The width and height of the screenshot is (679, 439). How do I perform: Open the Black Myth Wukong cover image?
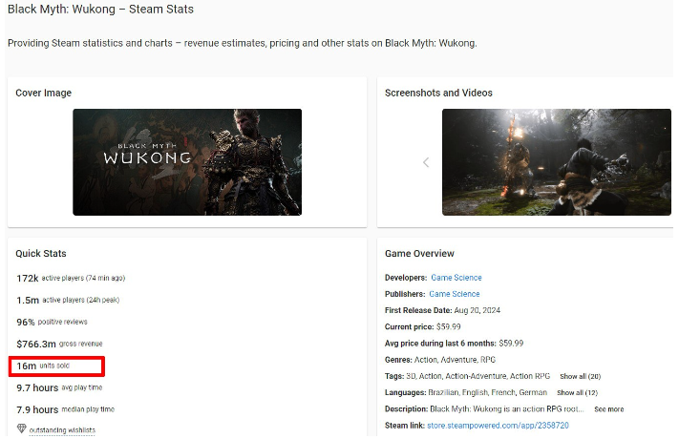click(x=187, y=162)
